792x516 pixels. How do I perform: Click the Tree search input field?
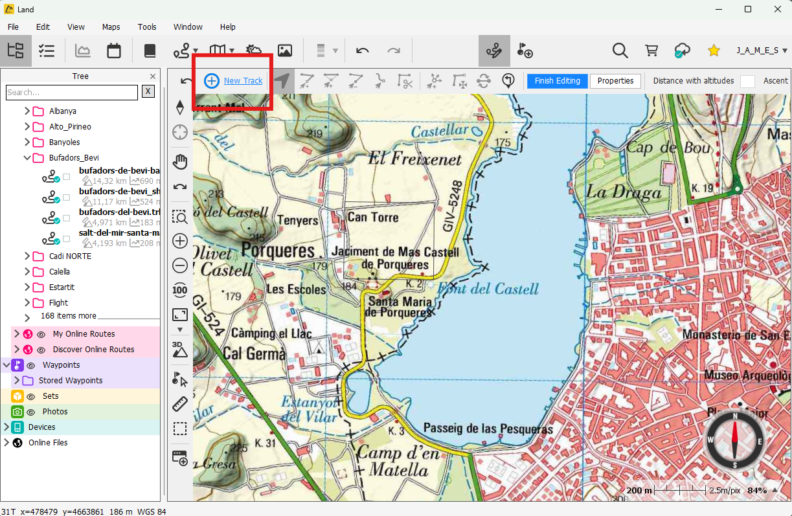[71, 93]
